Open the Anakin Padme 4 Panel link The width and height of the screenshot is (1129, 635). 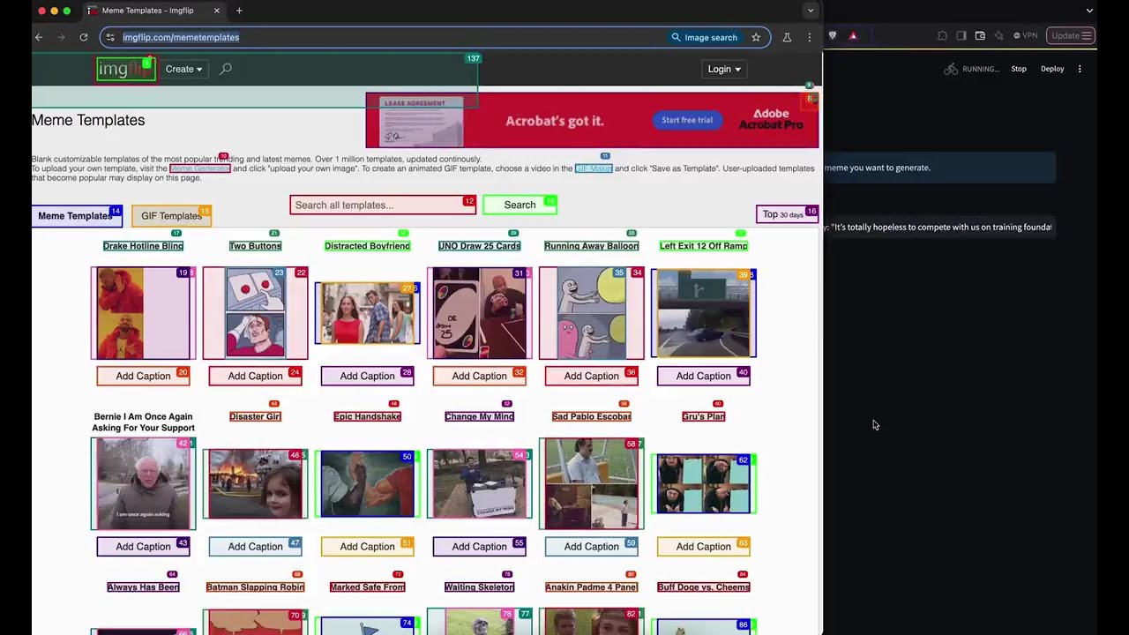click(x=591, y=587)
